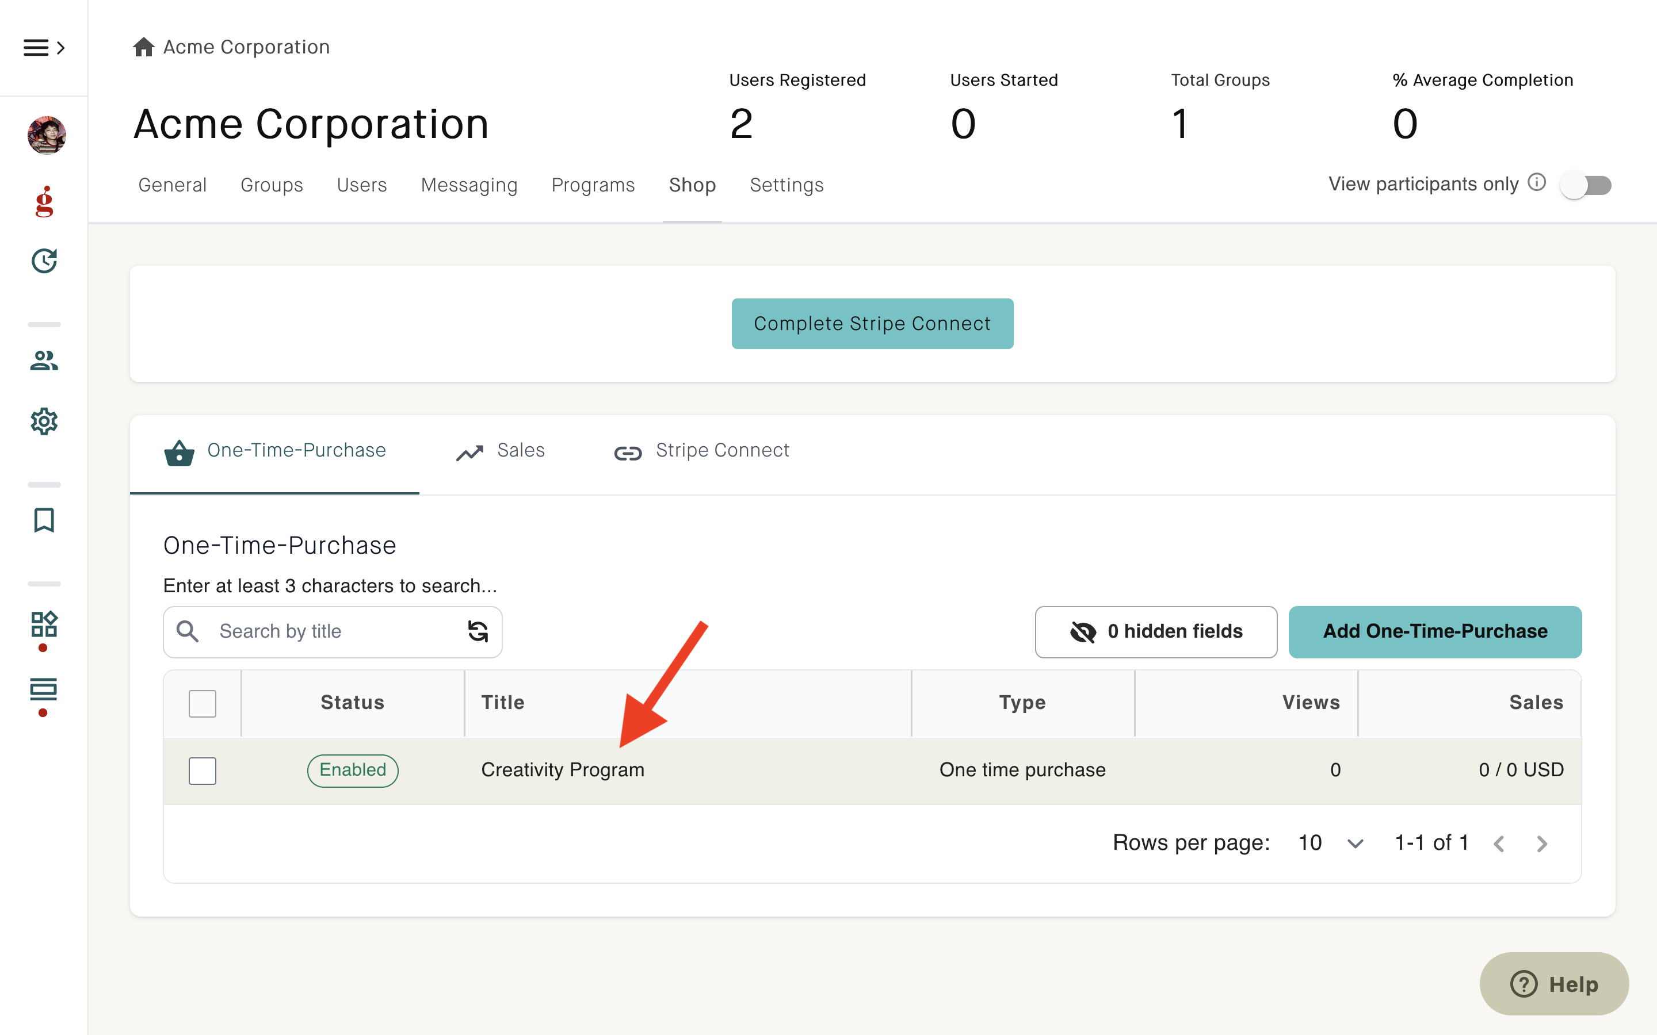Switch to the Groups tab
The width and height of the screenshot is (1657, 1035).
pos(272,185)
